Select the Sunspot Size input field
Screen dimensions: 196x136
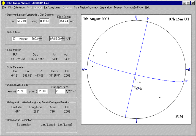[x=60, y=91]
